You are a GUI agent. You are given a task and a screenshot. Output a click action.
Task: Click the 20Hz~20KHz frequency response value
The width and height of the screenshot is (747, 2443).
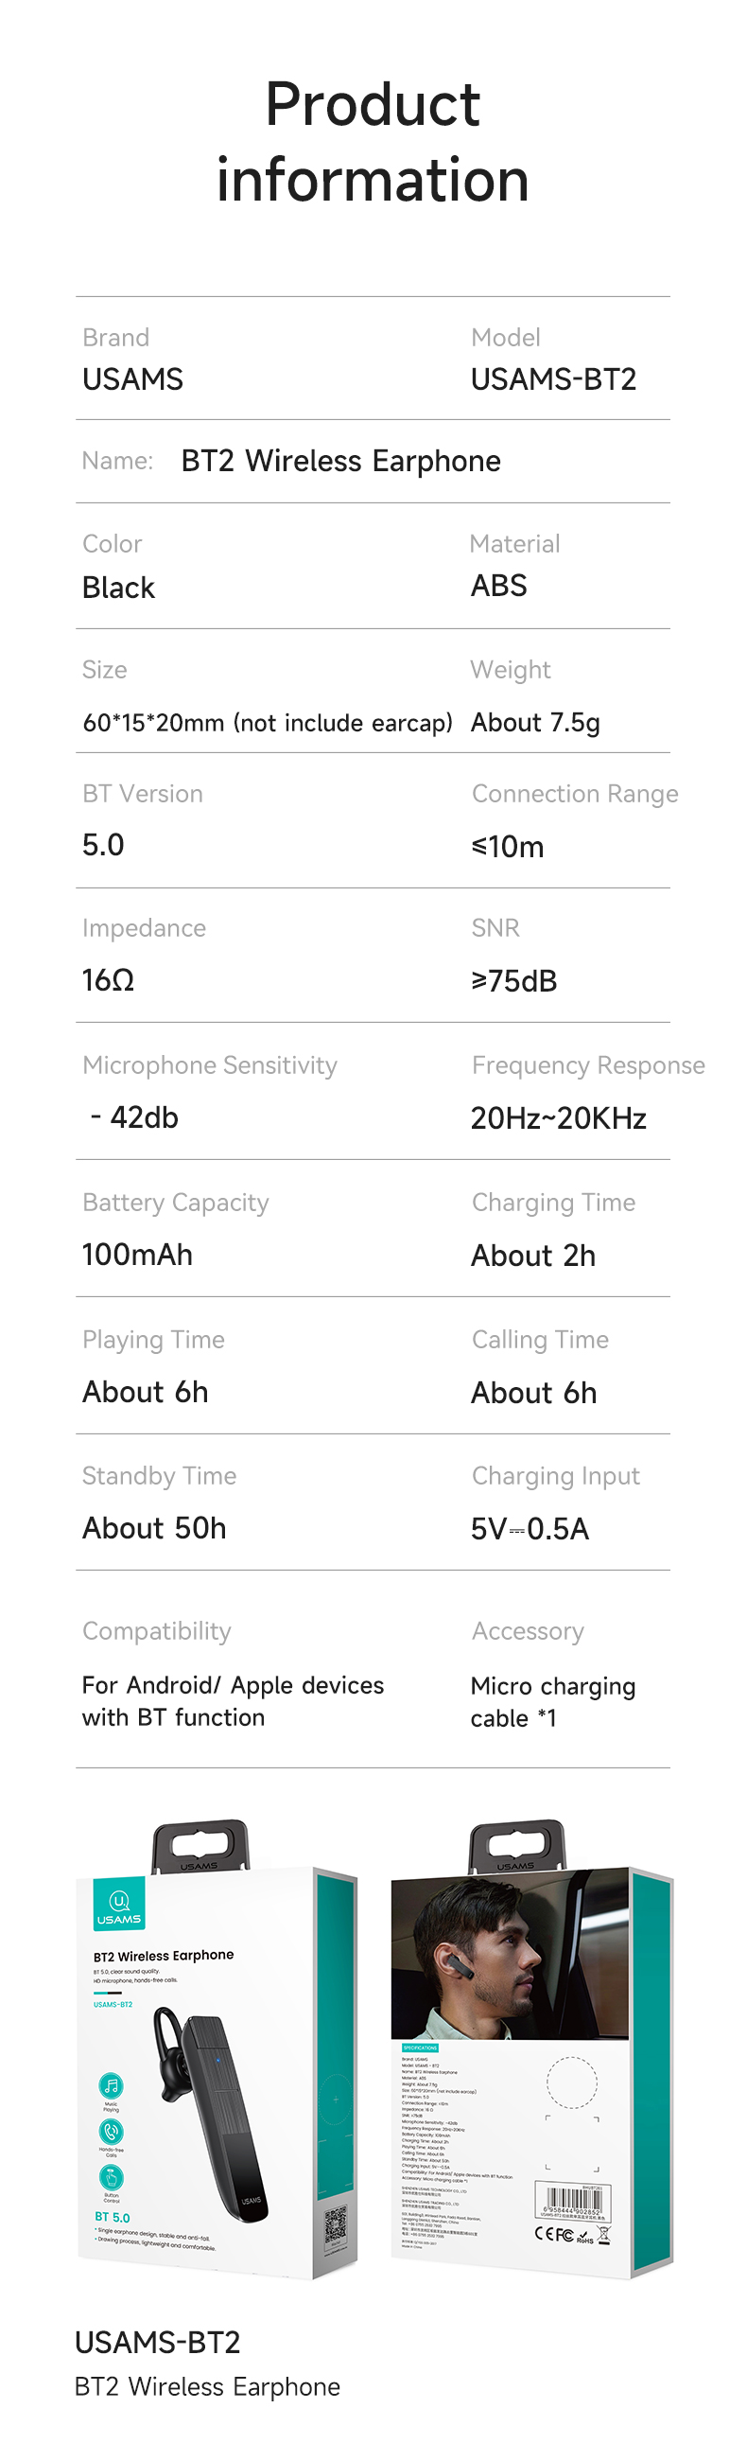coord(558,1118)
